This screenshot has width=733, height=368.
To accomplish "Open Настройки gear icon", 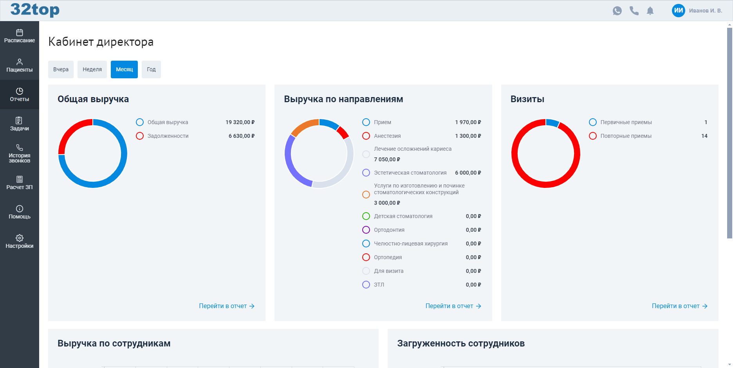I will pyautogui.click(x=19, y=238).
